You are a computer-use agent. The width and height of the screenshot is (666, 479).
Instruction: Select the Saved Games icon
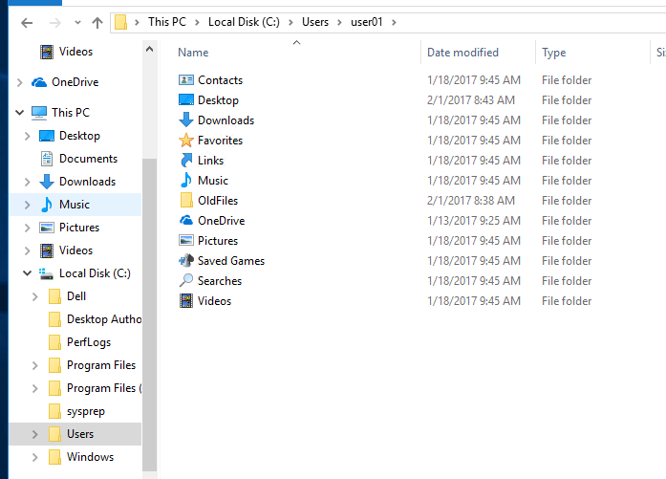point(186,260)
